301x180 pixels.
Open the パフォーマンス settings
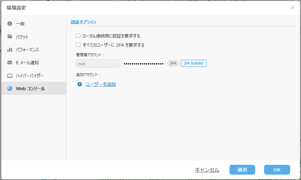[34, 50]
